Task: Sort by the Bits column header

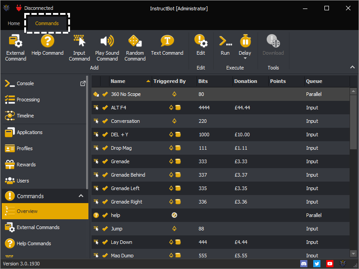Action: (x=203, y=81)
